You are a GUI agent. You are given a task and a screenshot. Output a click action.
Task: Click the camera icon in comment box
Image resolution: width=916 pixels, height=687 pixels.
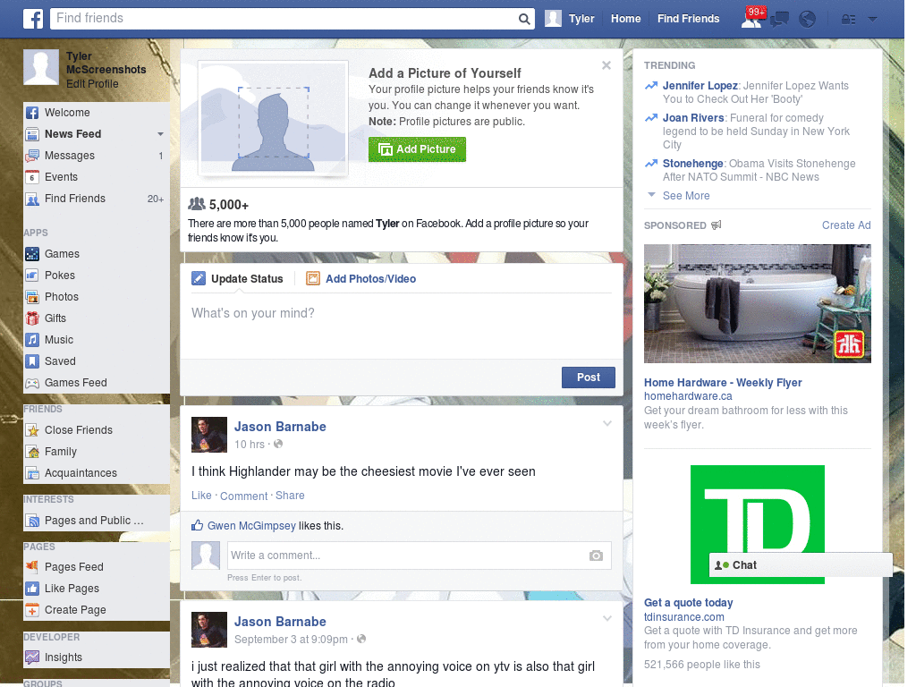(x=596, y=556)
